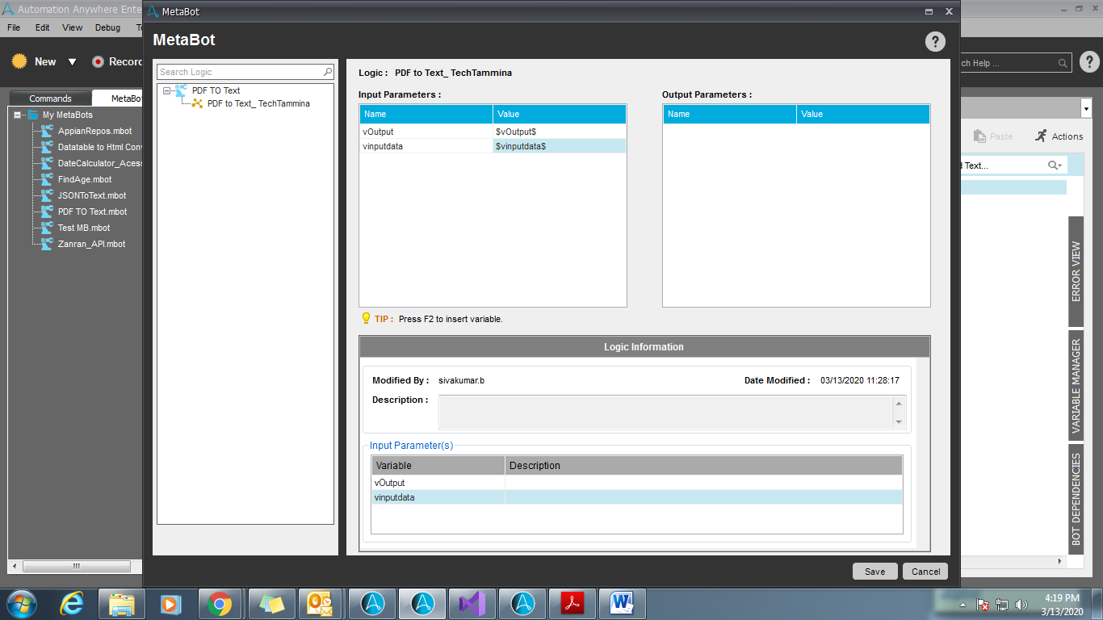Click the Save button

(874, 571)
